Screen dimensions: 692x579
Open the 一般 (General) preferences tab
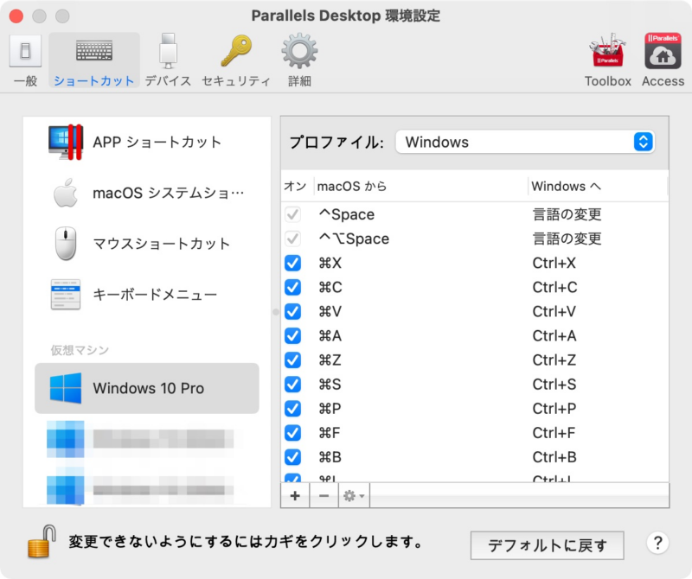click(26, 60)
